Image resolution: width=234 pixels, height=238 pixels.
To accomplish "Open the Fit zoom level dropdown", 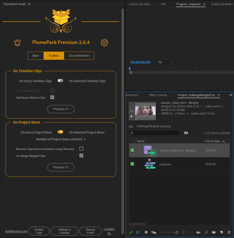I will pyautogui.click(x=165, y=62).
